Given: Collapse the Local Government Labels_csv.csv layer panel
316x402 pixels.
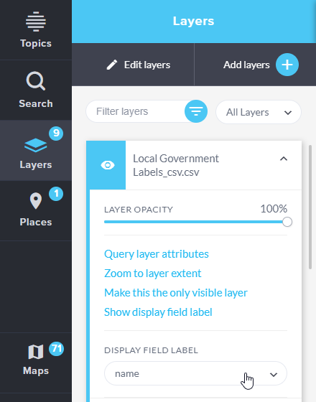Looking at the screenshot, I should tap(284, 159).
